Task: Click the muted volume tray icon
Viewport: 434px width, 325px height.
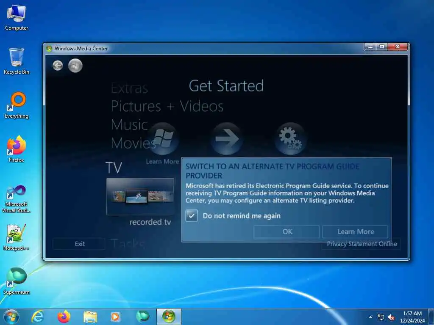Action: click(391, 317)
